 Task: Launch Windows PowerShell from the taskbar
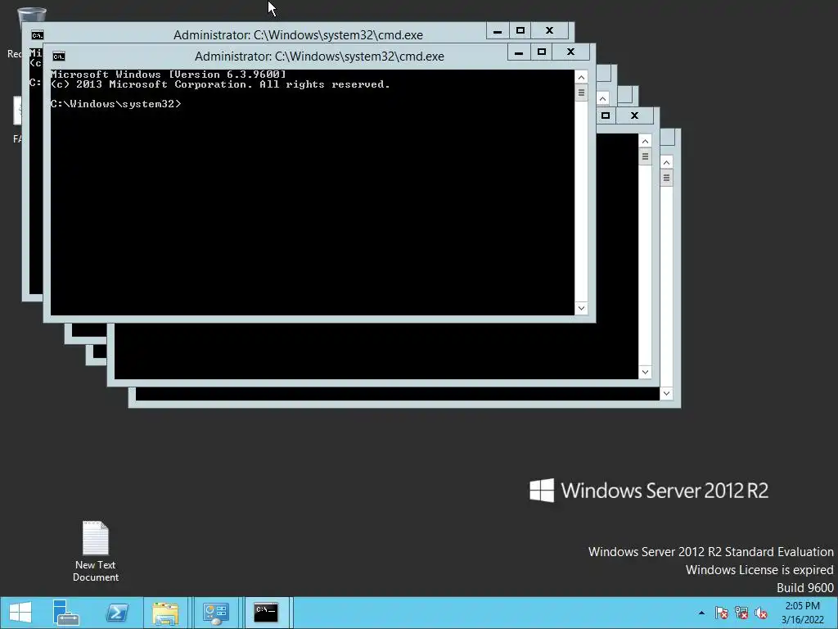116,613
